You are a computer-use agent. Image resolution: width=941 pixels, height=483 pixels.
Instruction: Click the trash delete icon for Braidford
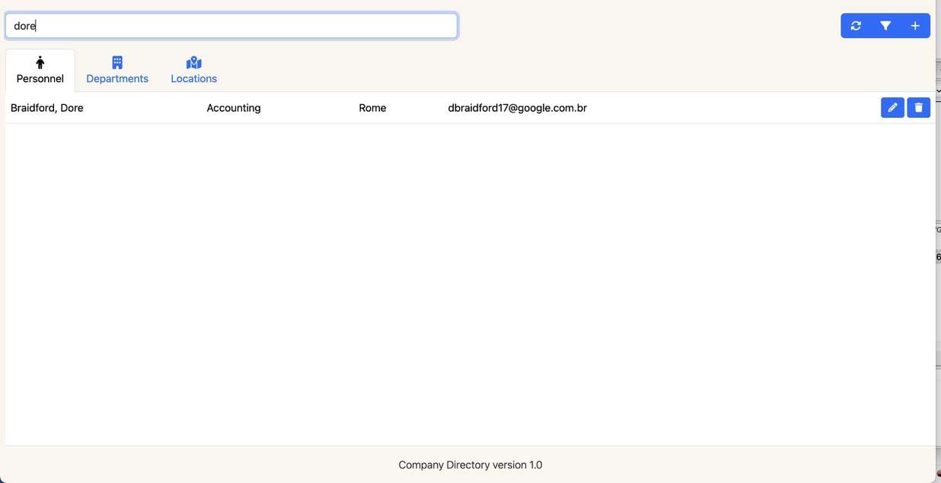[x=918, y=108]
